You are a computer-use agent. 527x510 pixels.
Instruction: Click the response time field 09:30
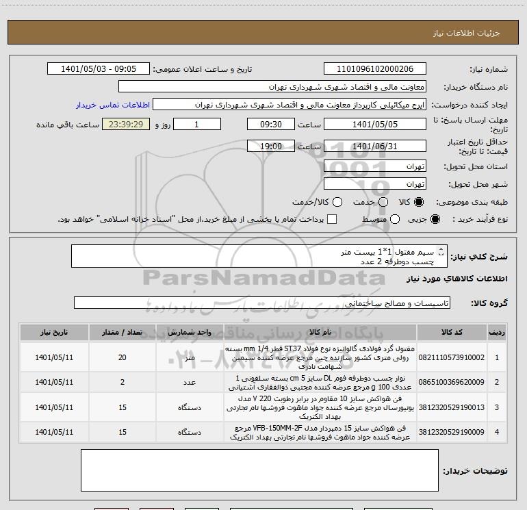pos(271,125)
